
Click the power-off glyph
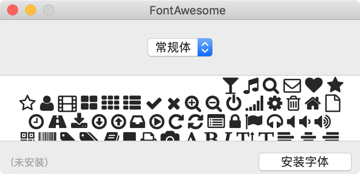click(x=234, y=102)
